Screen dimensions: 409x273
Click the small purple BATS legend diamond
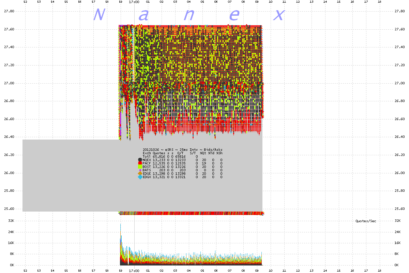click(140, 170)
